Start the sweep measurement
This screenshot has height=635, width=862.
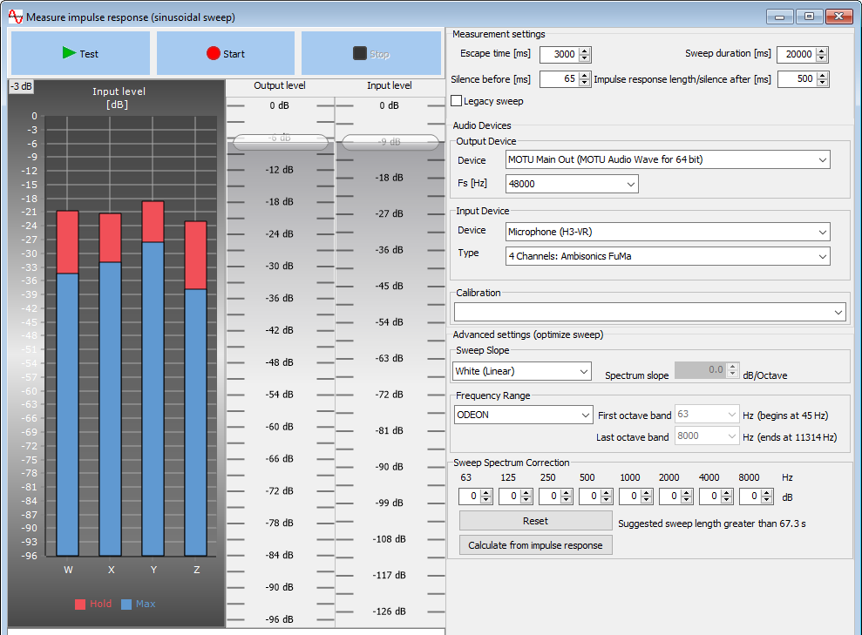click(x=226, y=53)
